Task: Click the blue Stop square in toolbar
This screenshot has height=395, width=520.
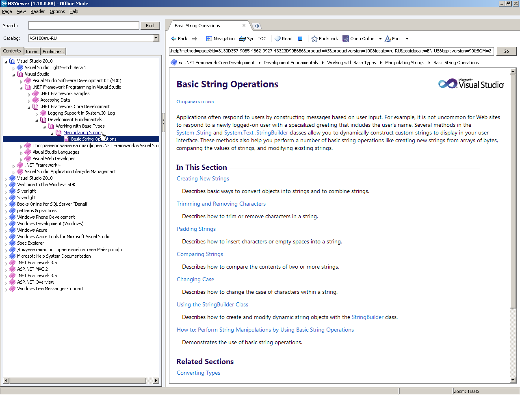Action: [x=300, y=39]
